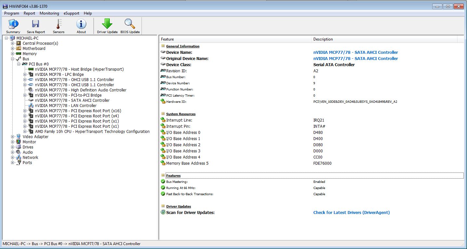Screen dimensions: 467x249
Task: Click the Feature column header
Action: point(235,39)
